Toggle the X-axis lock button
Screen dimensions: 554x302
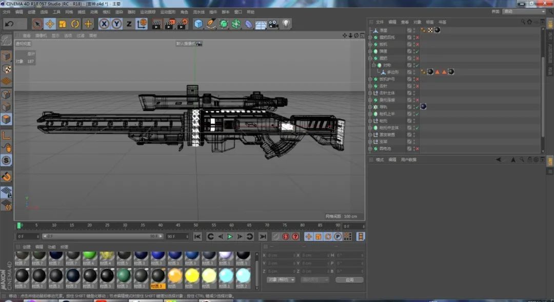coord(104,24)
